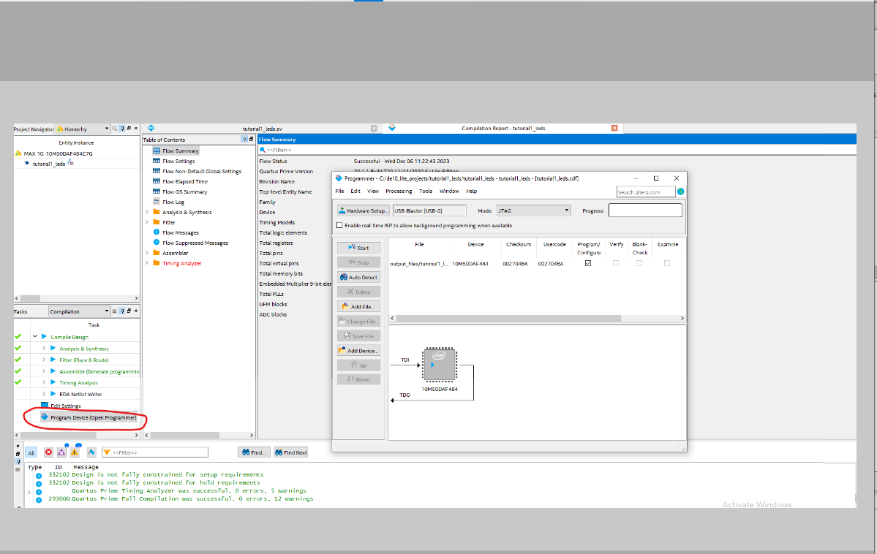Toggle the critical warning filter icon

[61, 452]
